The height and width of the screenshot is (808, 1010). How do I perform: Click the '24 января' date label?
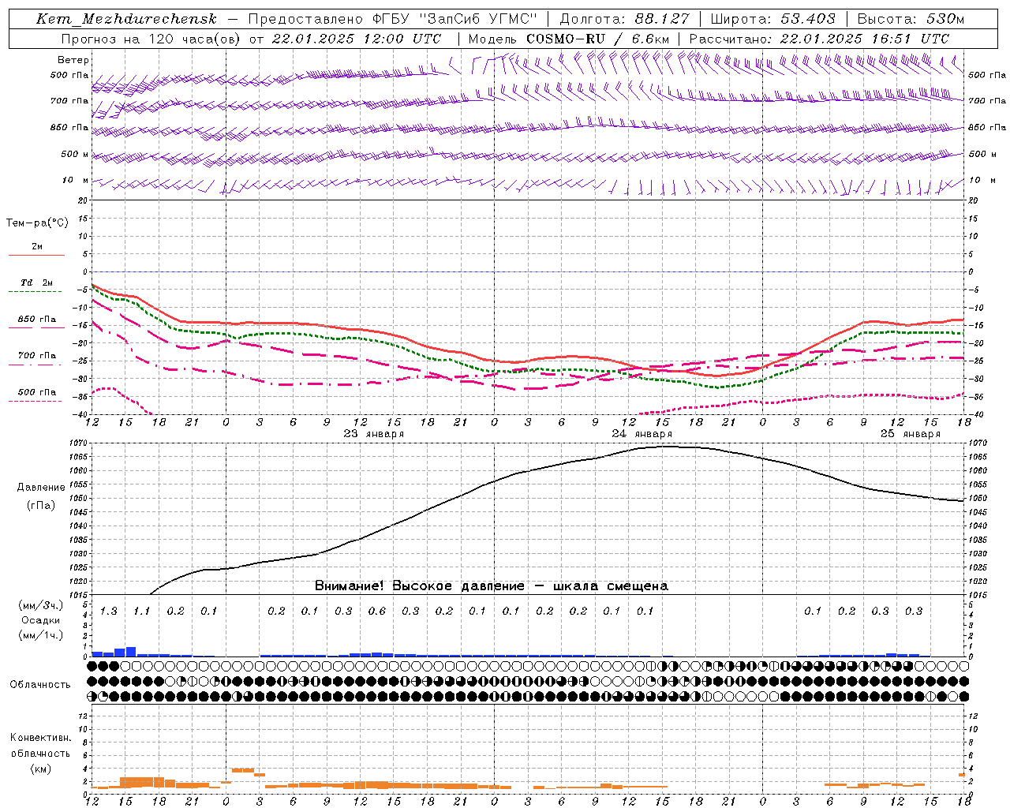click(642, 434)
